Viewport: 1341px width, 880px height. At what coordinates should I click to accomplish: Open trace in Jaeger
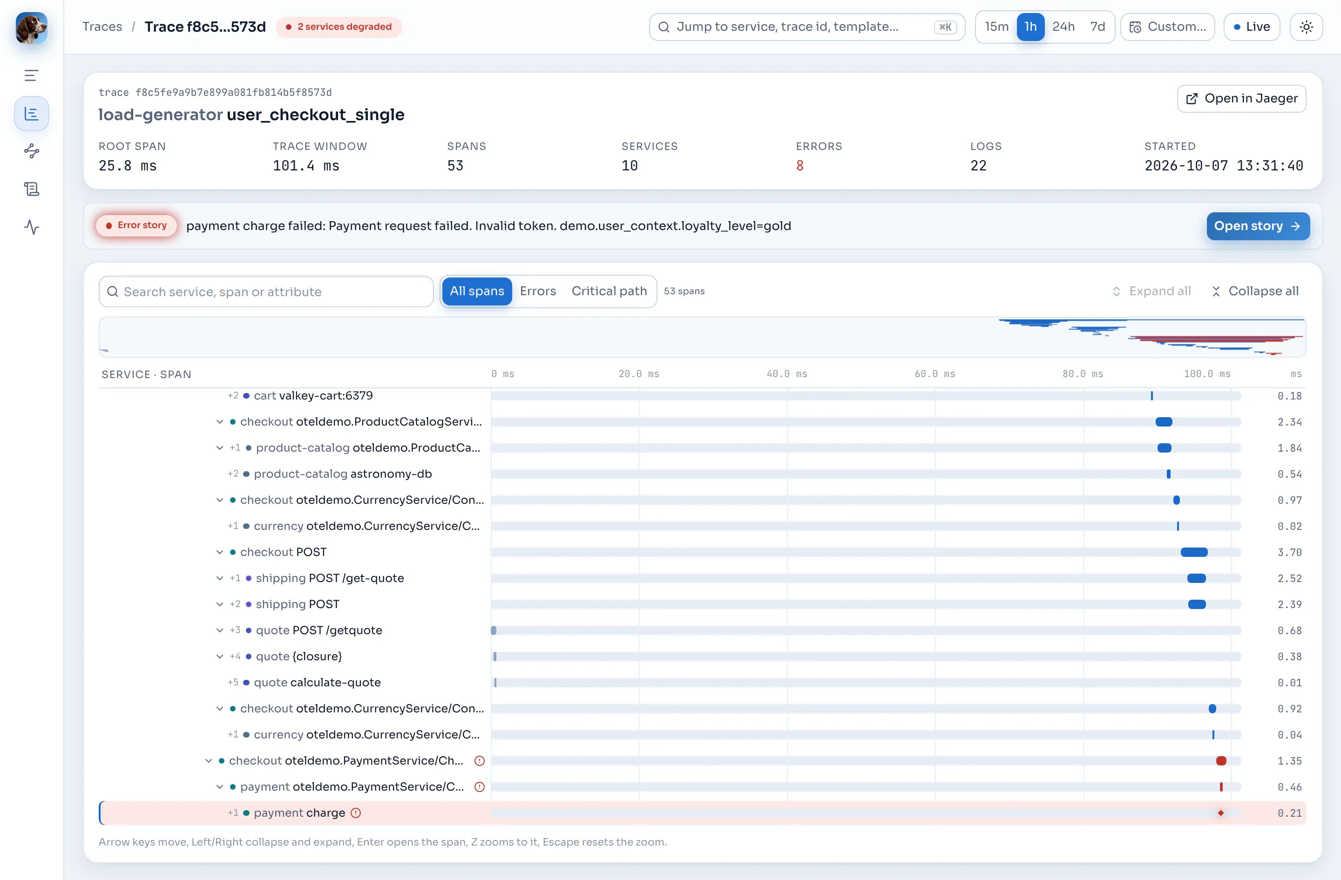[x=1241, y=99]
